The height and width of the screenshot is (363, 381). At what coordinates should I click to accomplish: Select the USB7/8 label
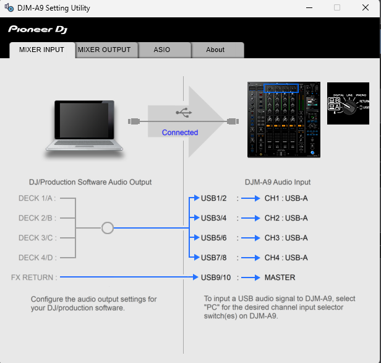click(x=213, y=258)
